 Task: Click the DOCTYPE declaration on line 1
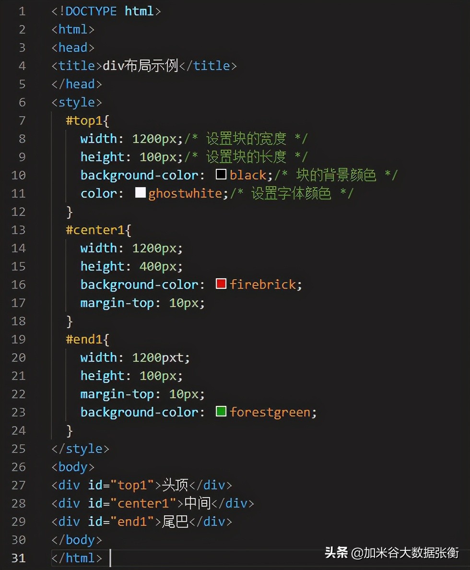click(106, 11)
